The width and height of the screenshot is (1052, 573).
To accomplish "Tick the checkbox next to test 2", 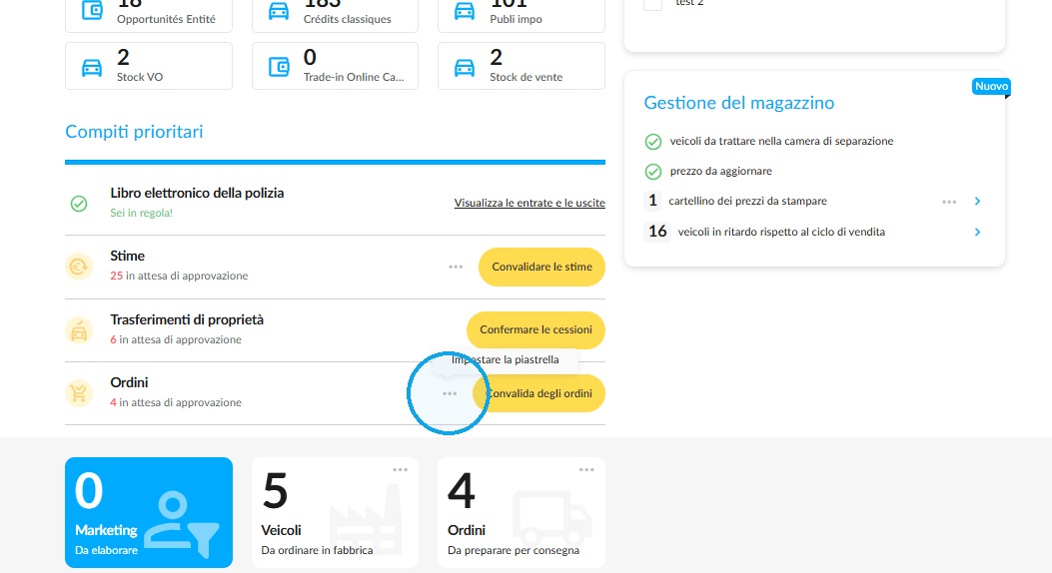I will [x=652, y=3].
